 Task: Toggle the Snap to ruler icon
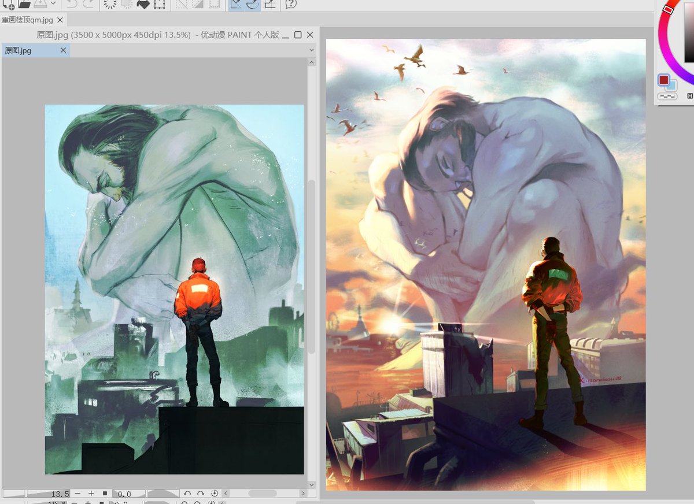[x=236, y=4]
